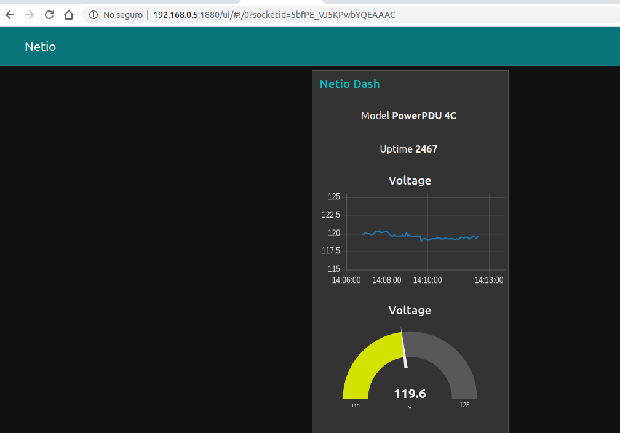Image resolution: width=620 pixels, height=433 pixels.
Task: Click the 119.6 gauge reading
Action: pos(410,394)
